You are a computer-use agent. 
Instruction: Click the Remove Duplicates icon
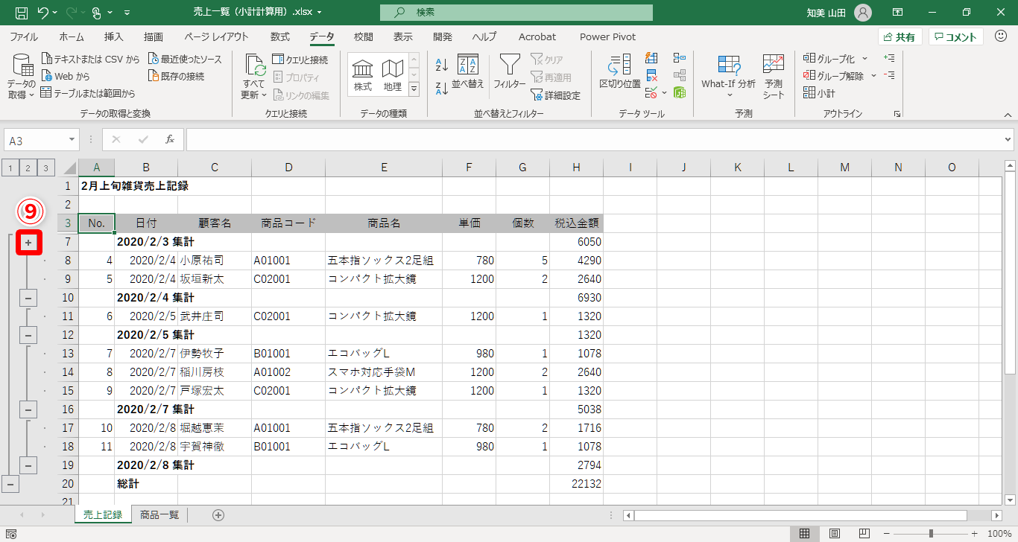(651, 75)
